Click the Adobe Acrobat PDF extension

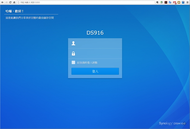(x=166, y=2)
